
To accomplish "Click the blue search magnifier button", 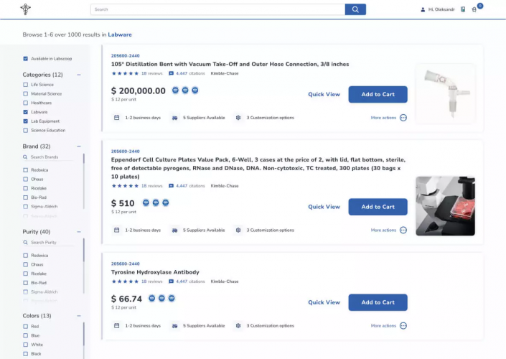I will pos(355,9).
